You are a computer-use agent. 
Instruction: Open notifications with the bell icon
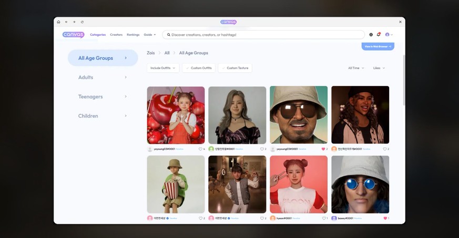379,35
